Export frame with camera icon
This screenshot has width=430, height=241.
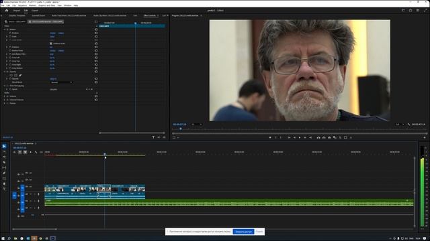(329, 137)
